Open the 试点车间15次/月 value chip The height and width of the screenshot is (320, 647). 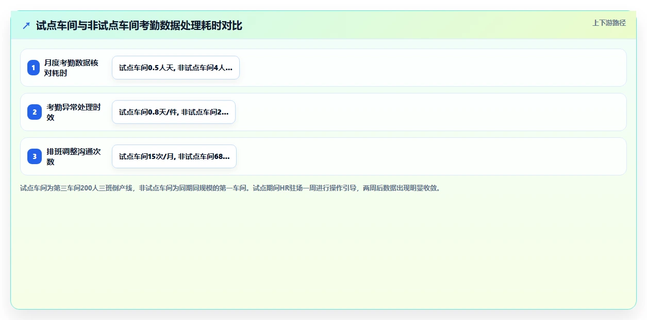pyautogui.click(x=174, y=156)
